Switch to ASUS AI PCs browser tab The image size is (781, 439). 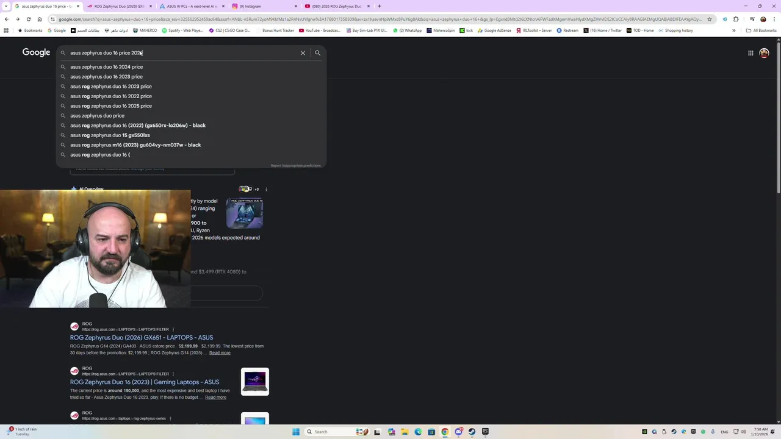pyautogui.click(x=192, y=6)
